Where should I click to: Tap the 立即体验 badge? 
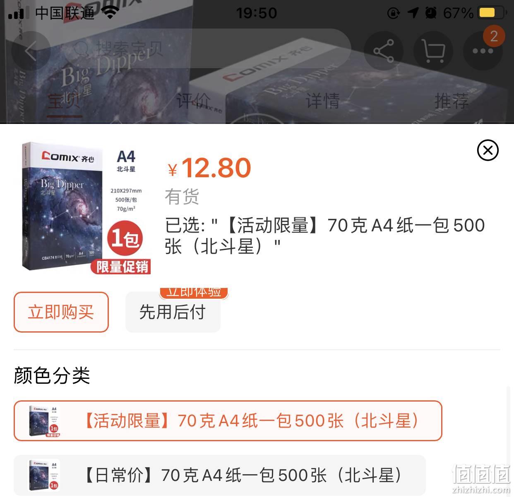[x=194, y=292]
